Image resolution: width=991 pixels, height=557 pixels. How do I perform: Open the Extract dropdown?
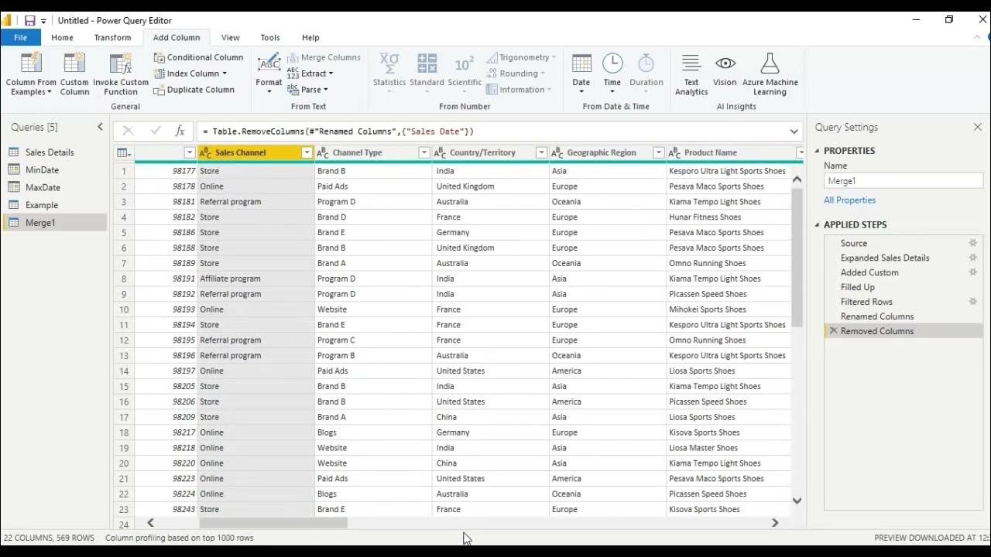[310, 73]
